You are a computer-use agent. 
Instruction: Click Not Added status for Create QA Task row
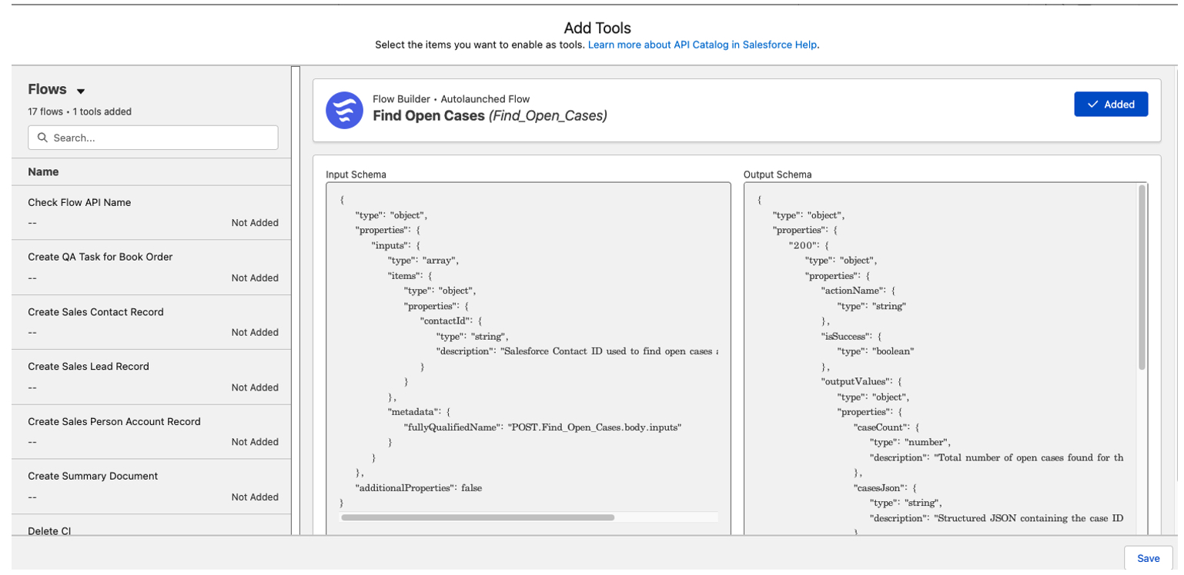pos(255,278)
